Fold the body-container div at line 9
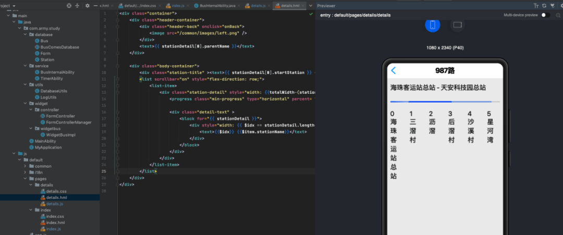The width and height of the screenshot is (563, 235). point(117,66)
